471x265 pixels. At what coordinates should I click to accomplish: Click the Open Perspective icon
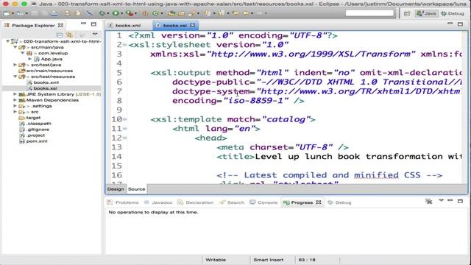click(x=407, y=13)
